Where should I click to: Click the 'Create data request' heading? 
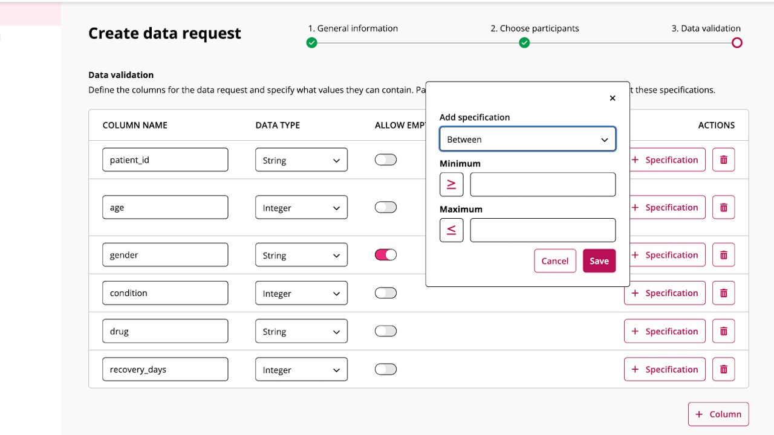tap(164, 33)
